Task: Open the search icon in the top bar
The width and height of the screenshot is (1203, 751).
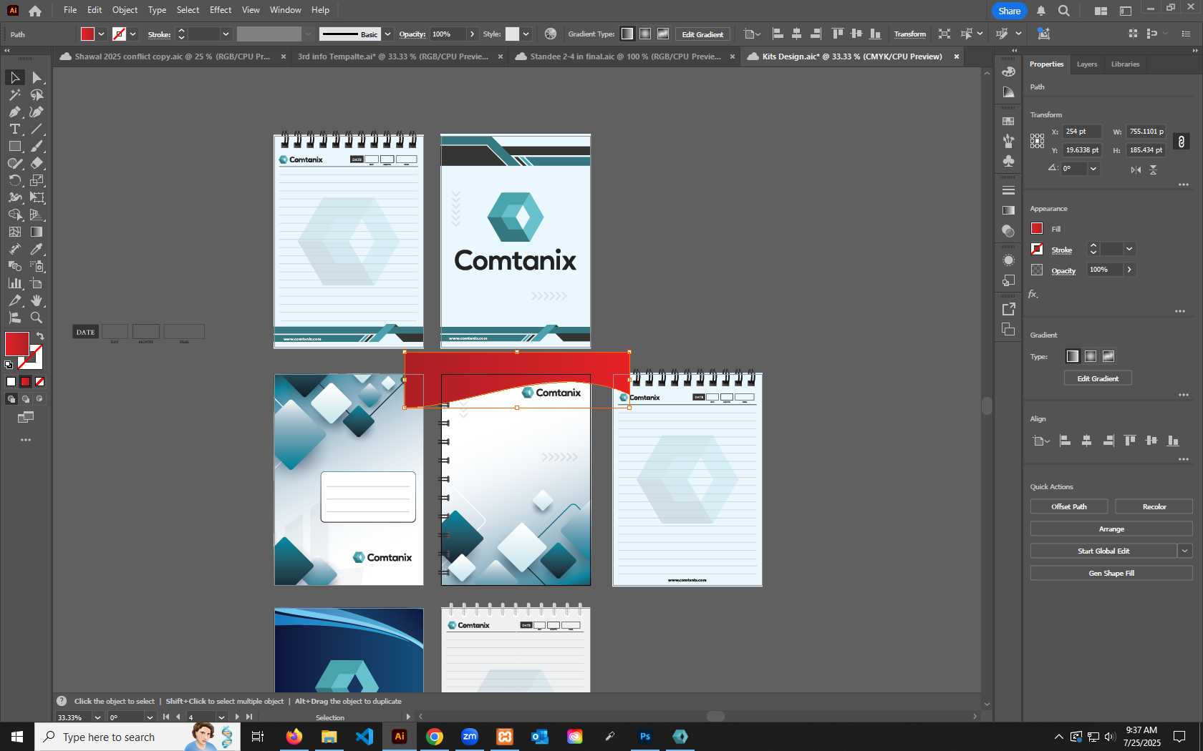Action: (x=1064, y=11)
